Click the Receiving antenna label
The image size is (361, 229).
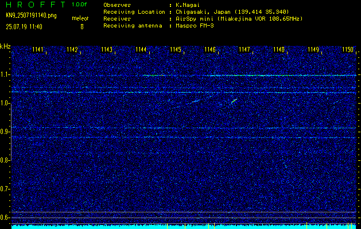coord(133,26)
